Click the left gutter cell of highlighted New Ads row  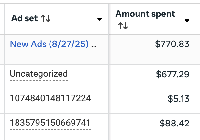coord(2,49)
